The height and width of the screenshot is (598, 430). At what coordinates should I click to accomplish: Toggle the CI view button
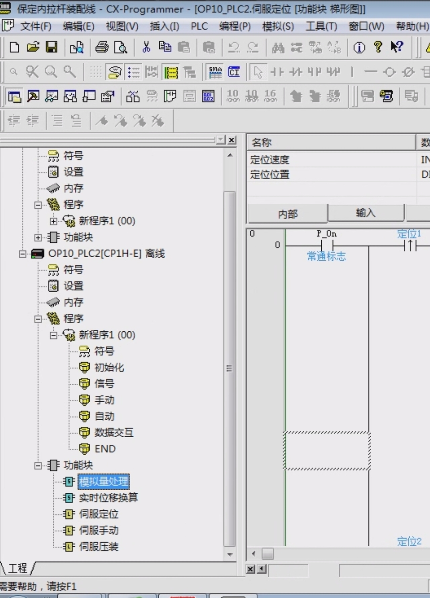pos(234,72)
